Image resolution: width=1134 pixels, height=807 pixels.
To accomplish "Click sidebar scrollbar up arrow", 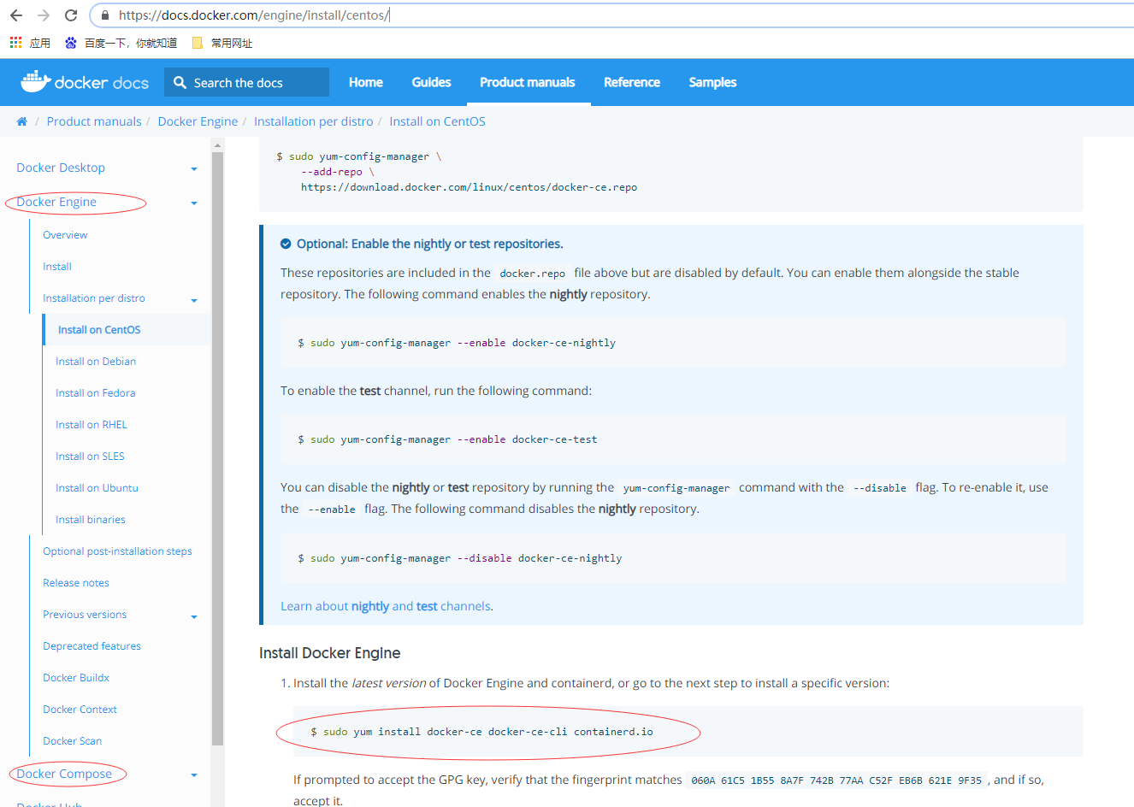I will tap(217, 145).
